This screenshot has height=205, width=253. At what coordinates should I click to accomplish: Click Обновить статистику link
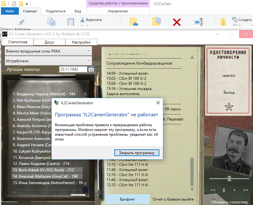[x=230, y=202]
